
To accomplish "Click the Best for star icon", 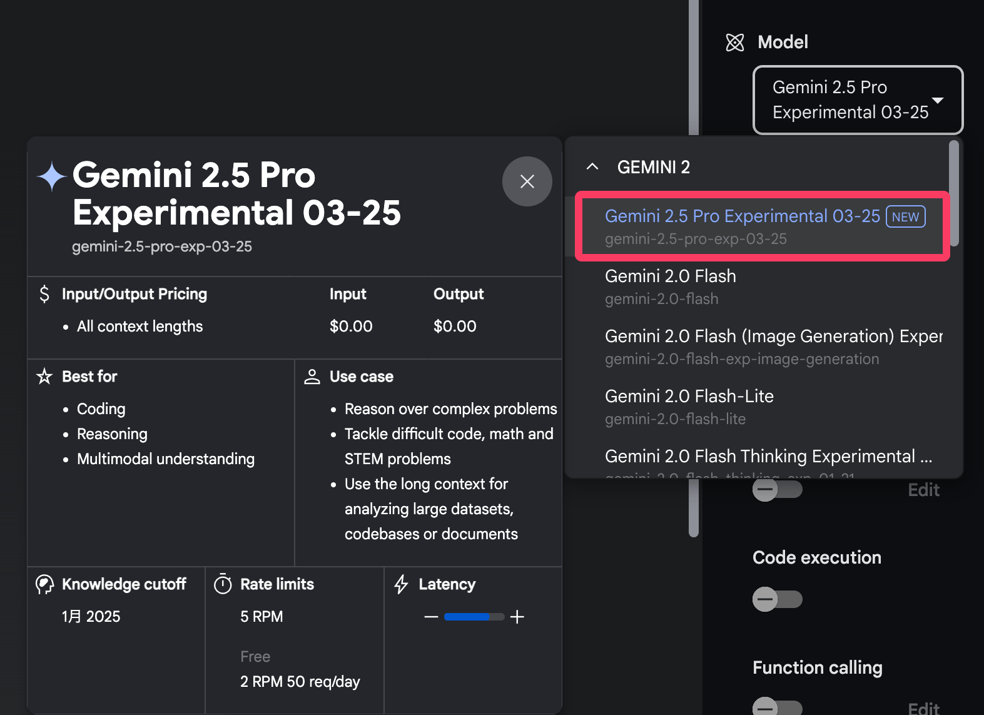I will click(x=44, y=377).
